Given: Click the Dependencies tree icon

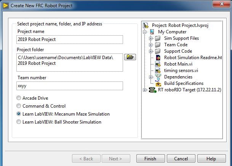Looking at the screenshot, I should coord(158,77).
